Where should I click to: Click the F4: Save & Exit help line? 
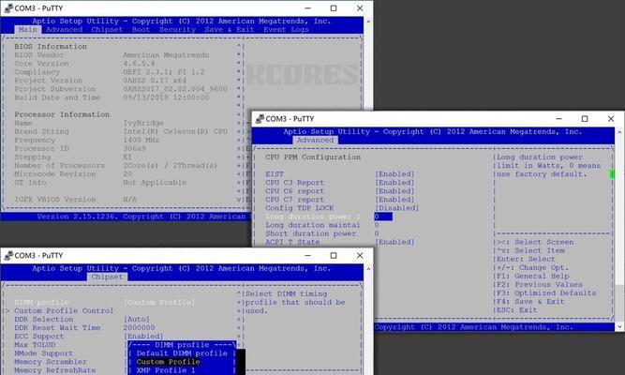(x=530, y=301)
